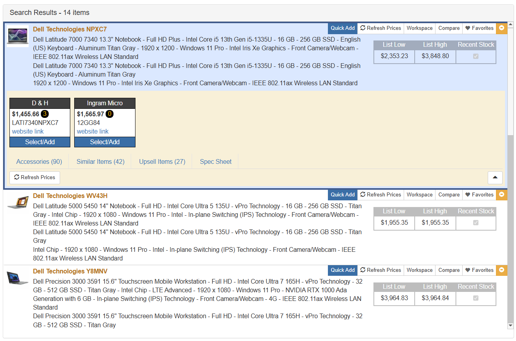Viewport: 516px width, 341px height.
Task: Refresh Prices for Dell Y8MNV
Action: (381, 270)
